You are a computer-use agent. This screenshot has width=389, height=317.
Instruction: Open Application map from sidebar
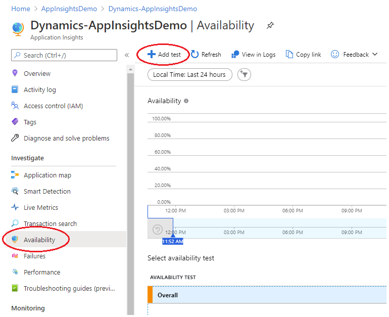coord(47,175)
